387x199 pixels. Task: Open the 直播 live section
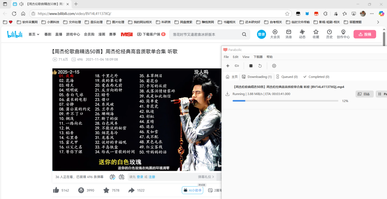pyautogui.click(x=59, y=34)
